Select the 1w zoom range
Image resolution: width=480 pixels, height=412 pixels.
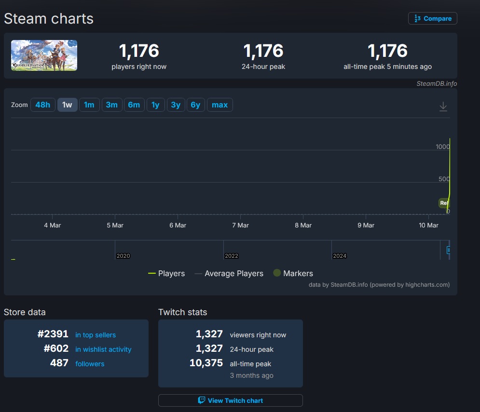click(x=67, y=105)
